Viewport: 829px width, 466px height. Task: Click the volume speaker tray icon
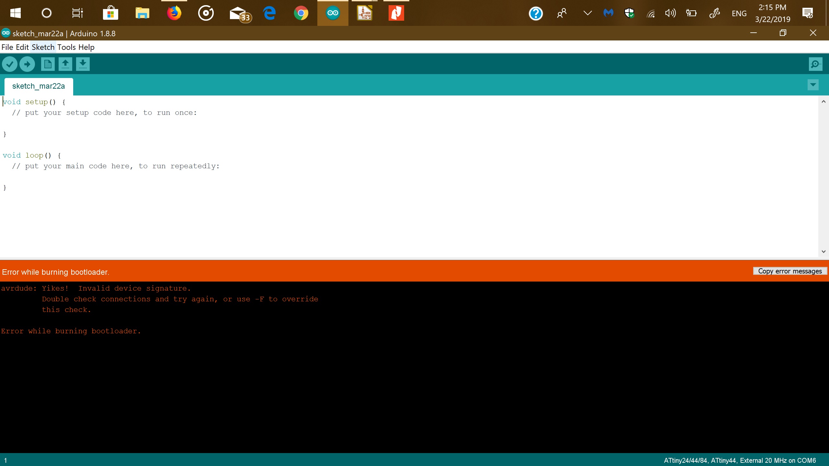[670, 13]
